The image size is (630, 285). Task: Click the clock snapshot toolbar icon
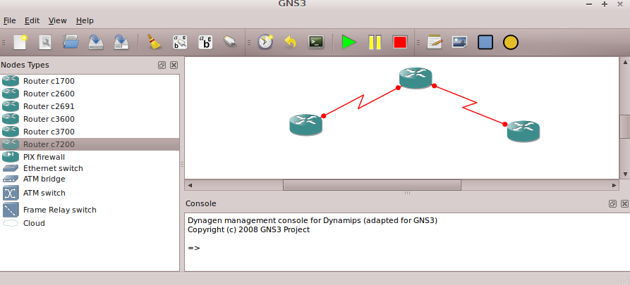point(265,42)
